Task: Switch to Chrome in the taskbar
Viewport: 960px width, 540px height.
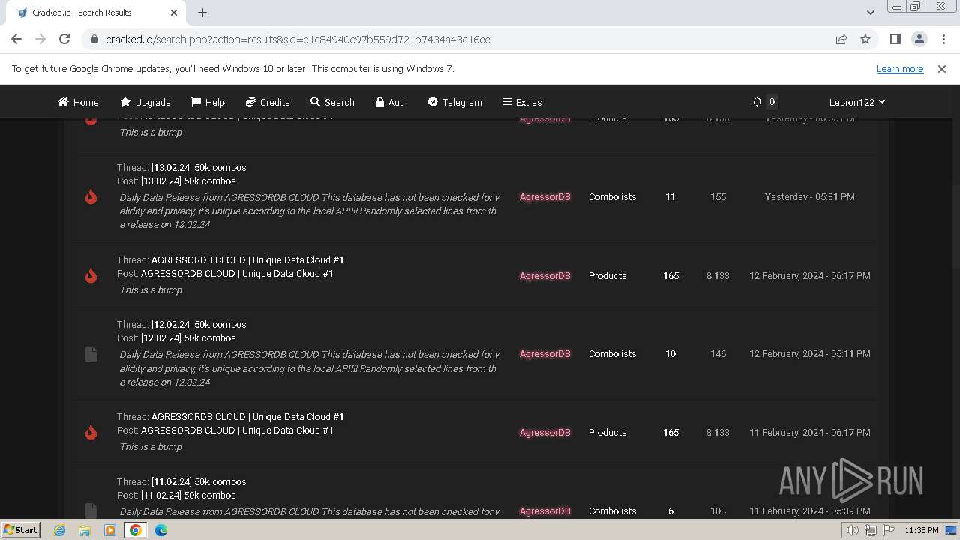Action: pos(136,530)
